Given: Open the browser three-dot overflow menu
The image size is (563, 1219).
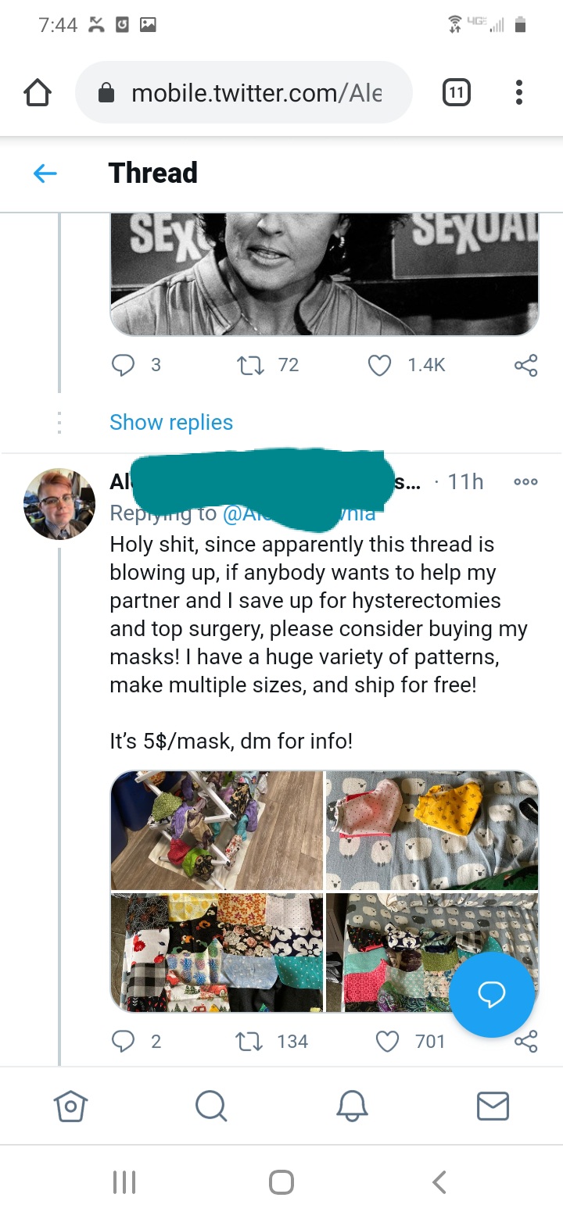Looking at the screenshot, I should (x=518, y=94).
